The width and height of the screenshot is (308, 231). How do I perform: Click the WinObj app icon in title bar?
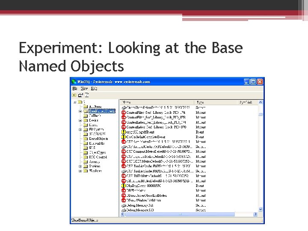tap(74, 82)
